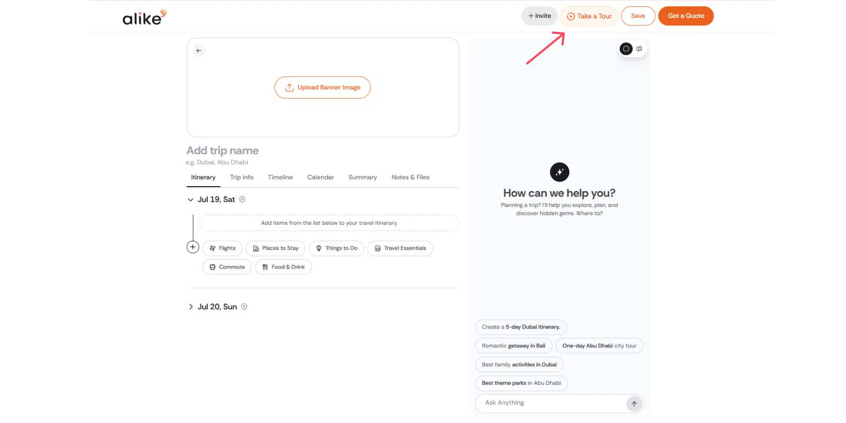Set location pin for Jul 19, Sat
This screenshot has height=423, width=846.
click(242, 199)
